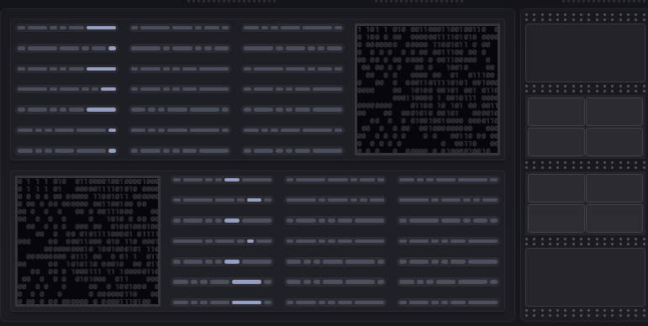Click highlighted segment in lower panel's first bar row
This screenshot has width=648, height=326.
pos(232,180)
